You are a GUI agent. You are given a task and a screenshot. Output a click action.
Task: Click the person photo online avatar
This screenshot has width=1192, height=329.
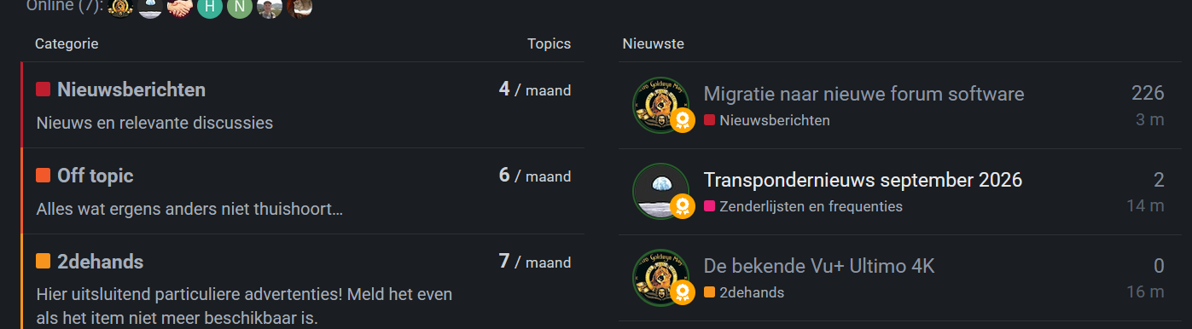click(x=270, y=7)
